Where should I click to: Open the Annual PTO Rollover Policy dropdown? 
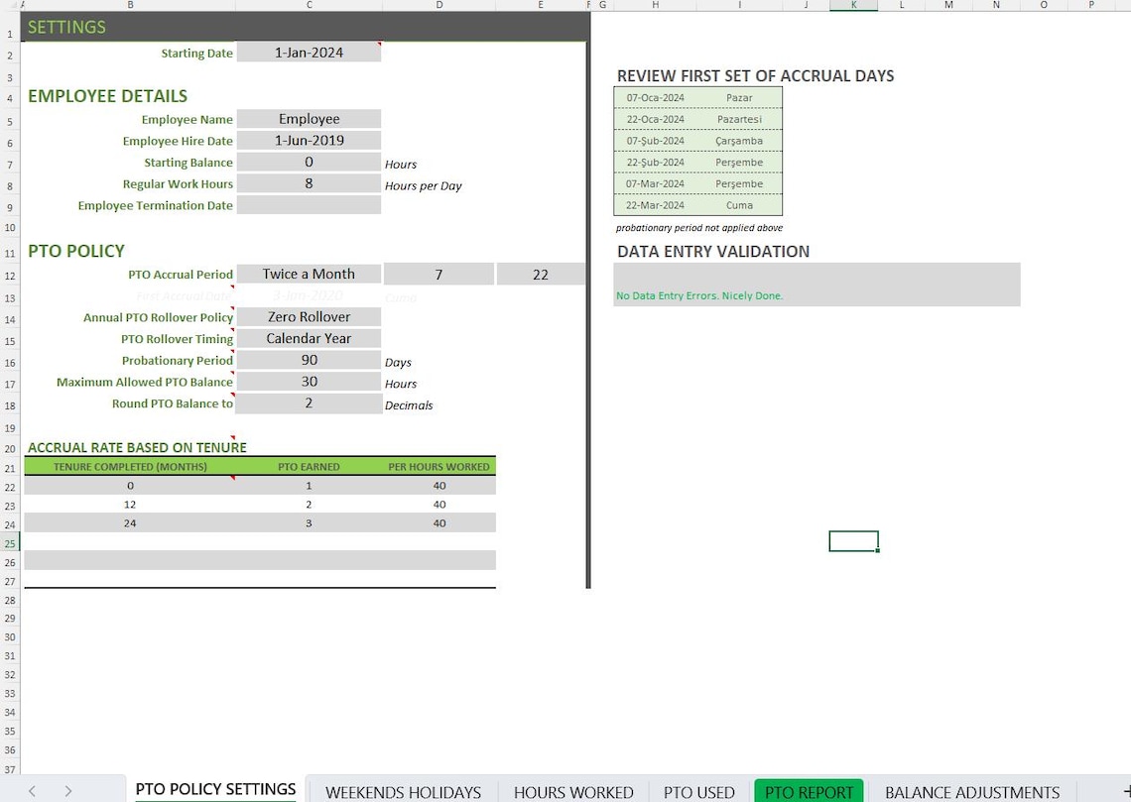308,317
